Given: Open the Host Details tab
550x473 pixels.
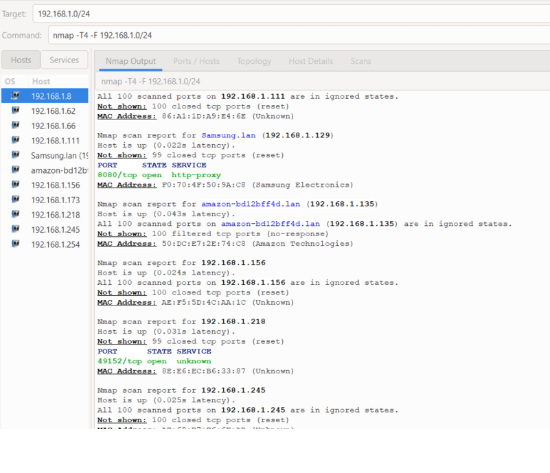Looking at the screenshot, I should pyautogui.click(x=311, y=61).
